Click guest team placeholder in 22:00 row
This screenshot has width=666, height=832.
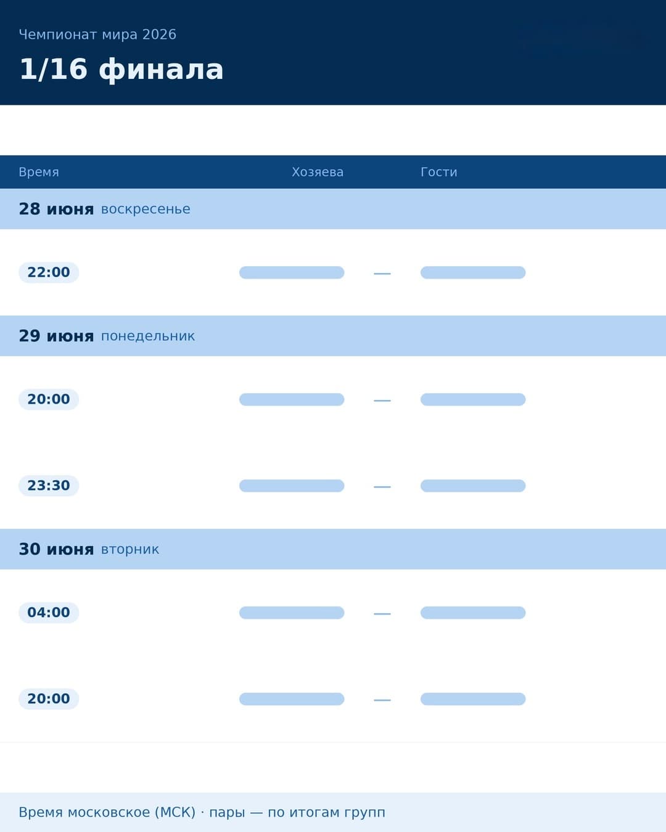[x=473, y=272]
